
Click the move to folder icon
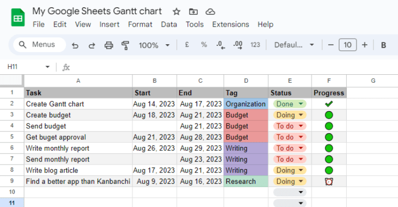point(193,12)
